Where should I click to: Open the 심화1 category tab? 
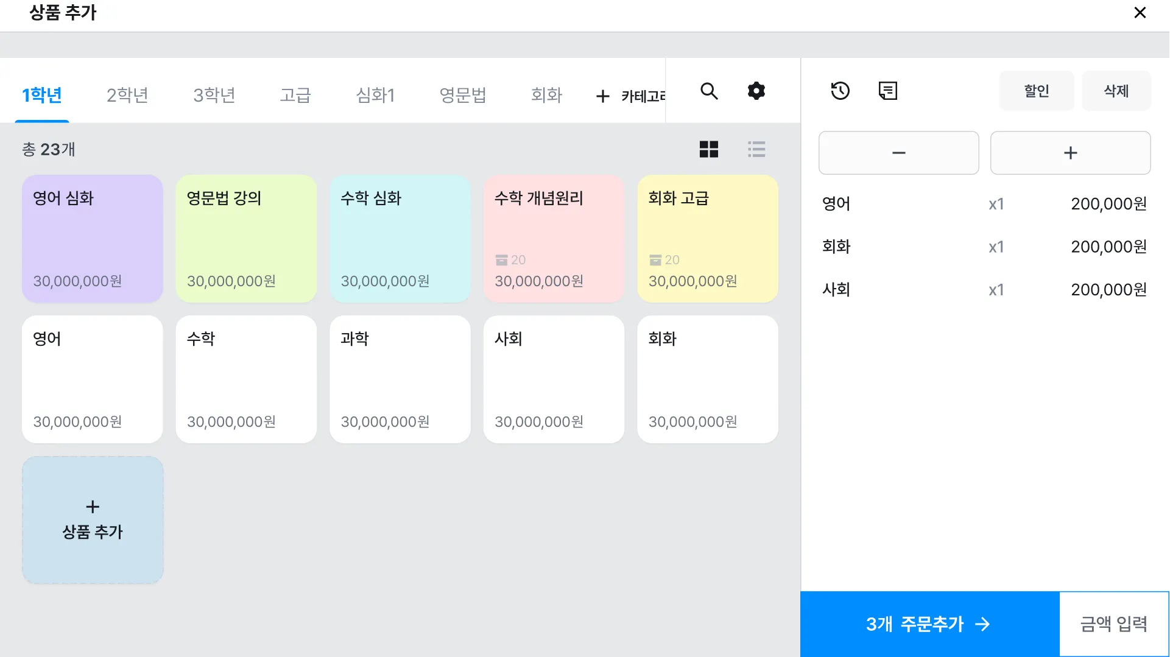tap(375, 95)
